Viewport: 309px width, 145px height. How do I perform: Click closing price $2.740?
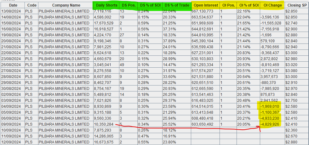(291, 23)
